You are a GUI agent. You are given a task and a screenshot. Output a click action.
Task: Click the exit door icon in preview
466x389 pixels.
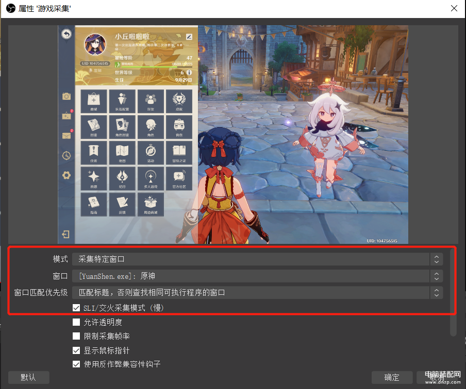(66, 235)
